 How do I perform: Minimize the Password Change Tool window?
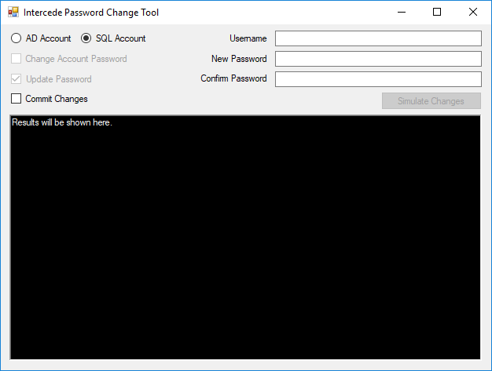click(402, 13)
